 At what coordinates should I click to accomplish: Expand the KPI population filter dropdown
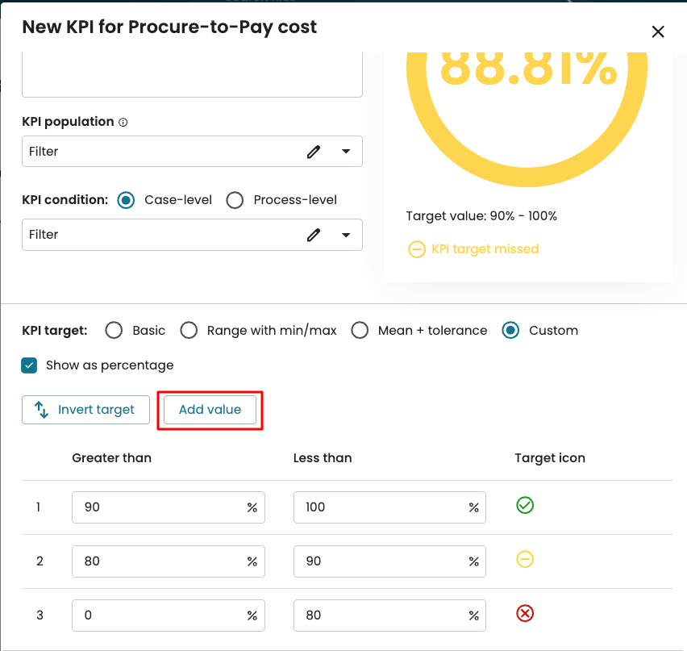pos(346,152)
